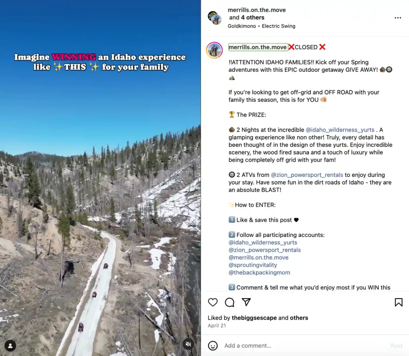
Task: Share post using paper plane icon
Action: coord(246,302)
